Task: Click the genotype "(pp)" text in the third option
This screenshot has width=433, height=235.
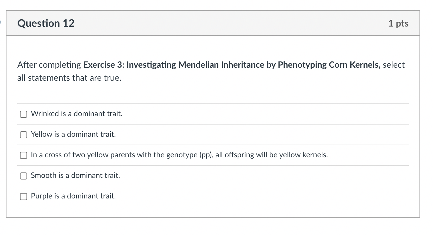Action: 205,155
